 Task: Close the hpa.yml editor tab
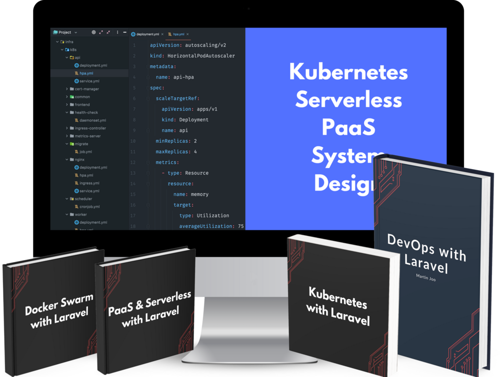point(188,34)
